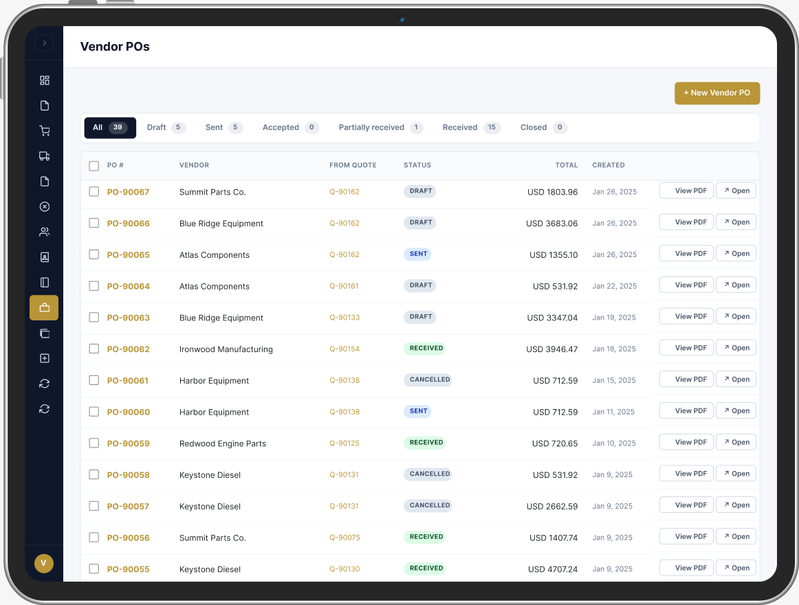Check the box for PO-90060
The width and height of the screenshot is (799, 605).
click(94, 411)
